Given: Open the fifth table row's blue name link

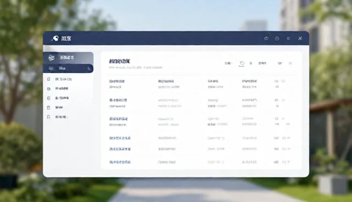Looking at the screenshot, I should pos(120,149).
